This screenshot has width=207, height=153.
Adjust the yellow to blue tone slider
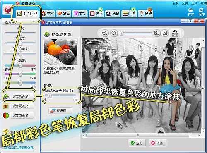[20, 83]
